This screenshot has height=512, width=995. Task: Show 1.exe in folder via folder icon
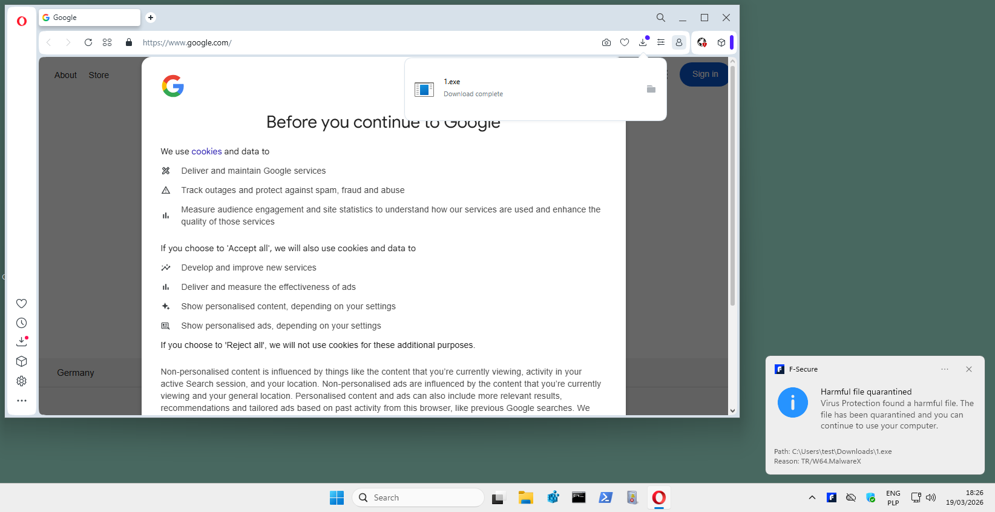tap(651, 89)
